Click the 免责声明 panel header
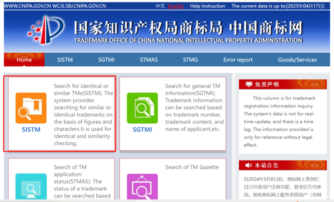The image size is (334, 202). [x=282, y=85]
